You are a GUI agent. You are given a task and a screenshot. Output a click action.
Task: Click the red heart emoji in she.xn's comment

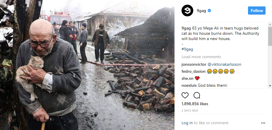[x=197, y=78]
